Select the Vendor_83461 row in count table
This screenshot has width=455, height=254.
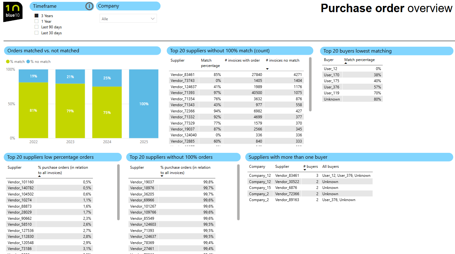183,75
